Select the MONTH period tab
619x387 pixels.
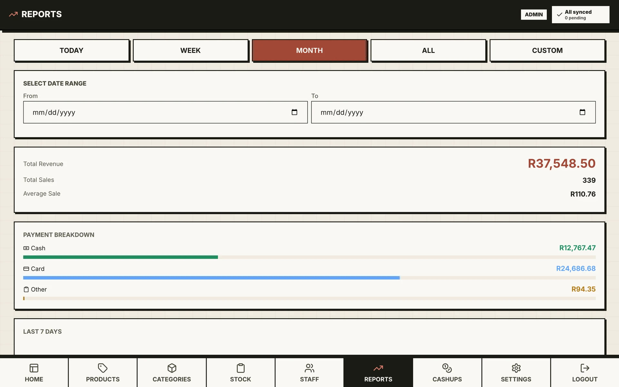[309, 50]
